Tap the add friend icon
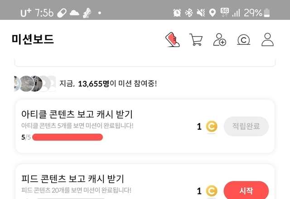 click(x=220, y=39)
